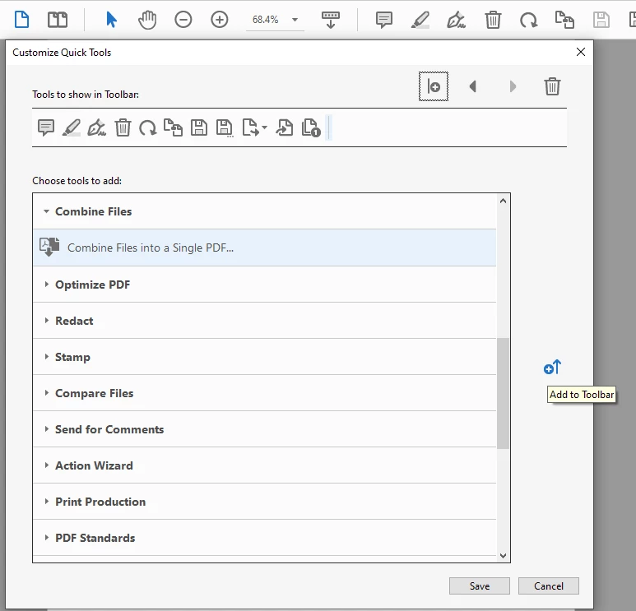Open the zoom percentage dropdown arrow
This screenshot has width=636, height=611.
click(x=295, y=20)
